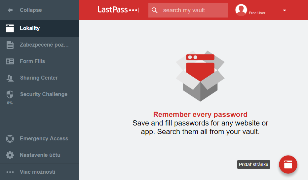Viewport: 308px width, 180px height.
Task: Open Sharing Center in sidebar
Action: pyautogui.click(x=39, y=78)
